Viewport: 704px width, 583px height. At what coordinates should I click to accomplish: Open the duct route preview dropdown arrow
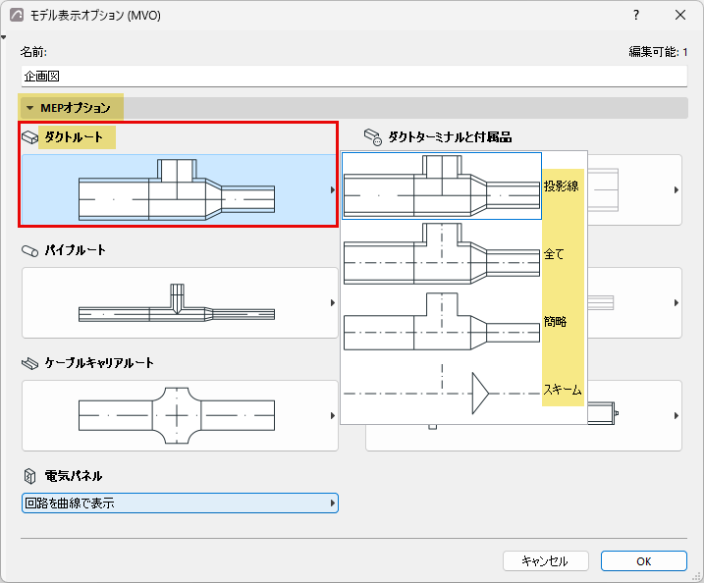pos(332,189)
